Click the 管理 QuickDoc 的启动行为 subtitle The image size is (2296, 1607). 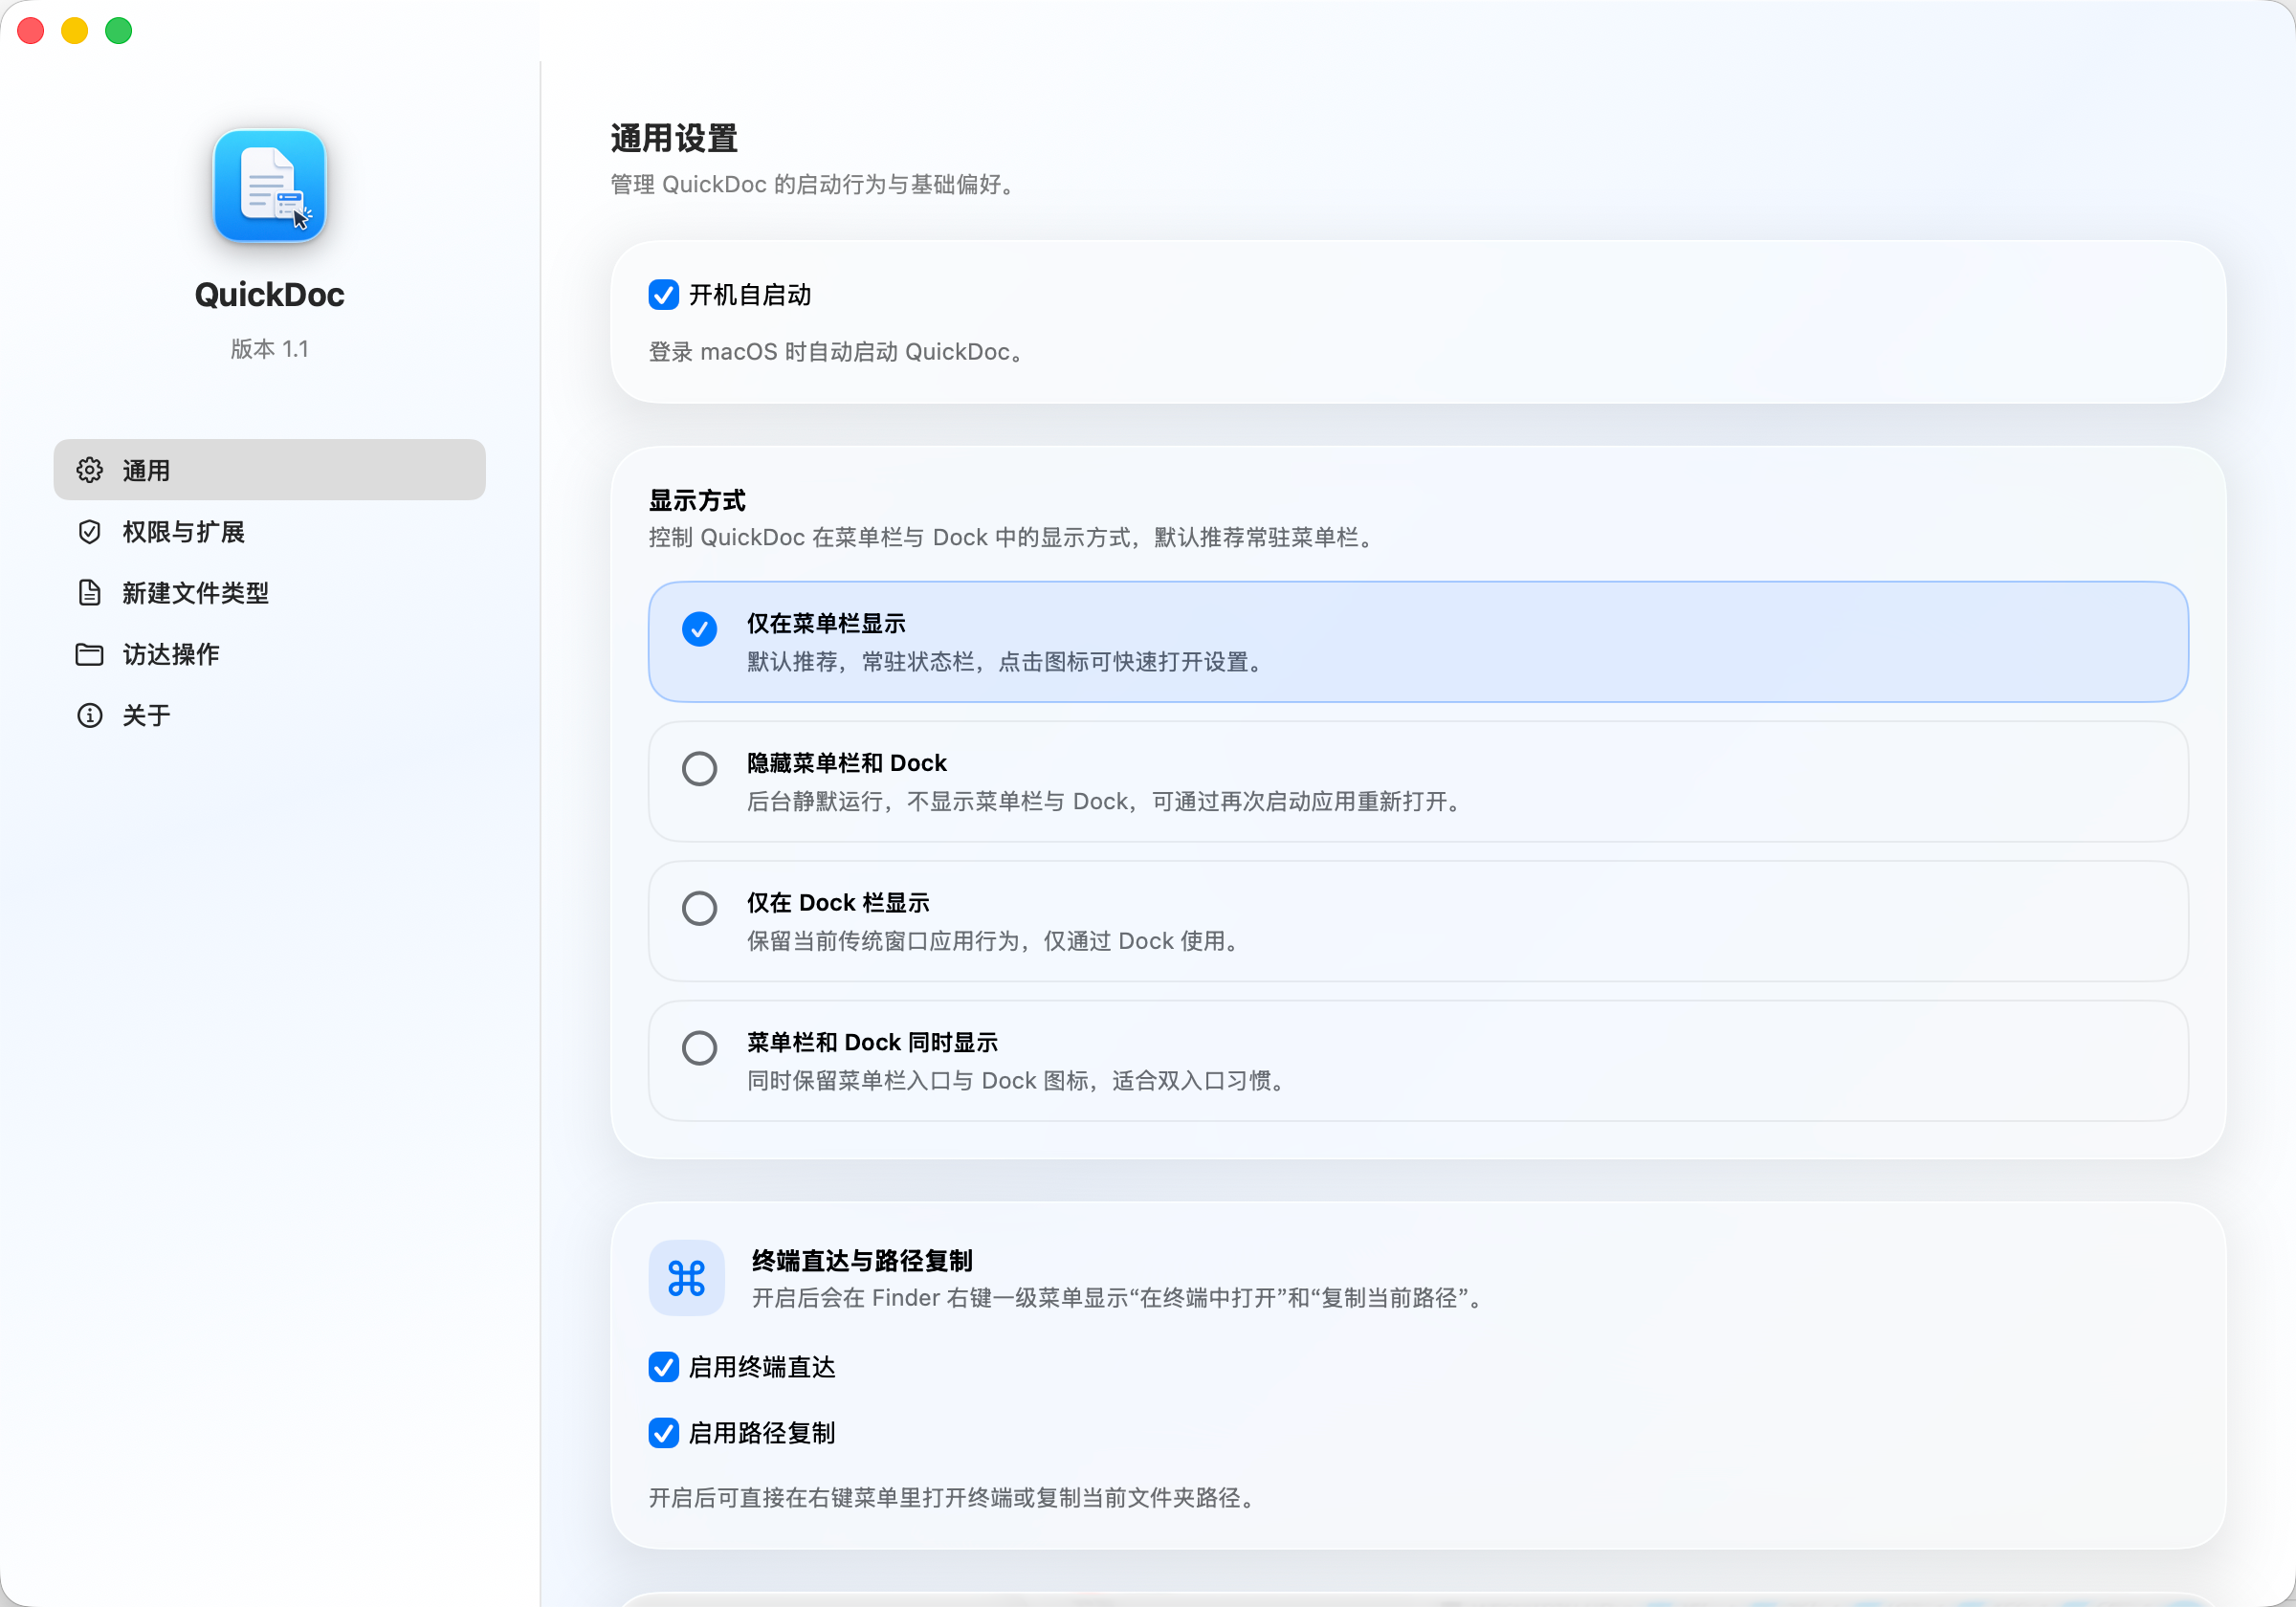(x=815, y=184)
